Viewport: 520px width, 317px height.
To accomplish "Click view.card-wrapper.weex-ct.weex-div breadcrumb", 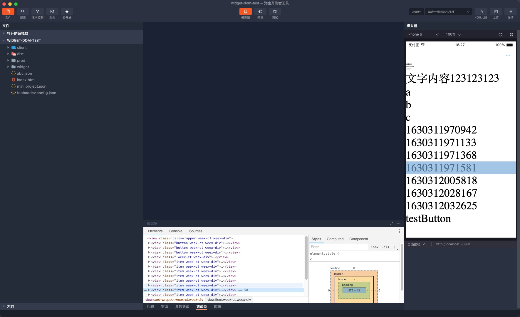I will 174,300.
